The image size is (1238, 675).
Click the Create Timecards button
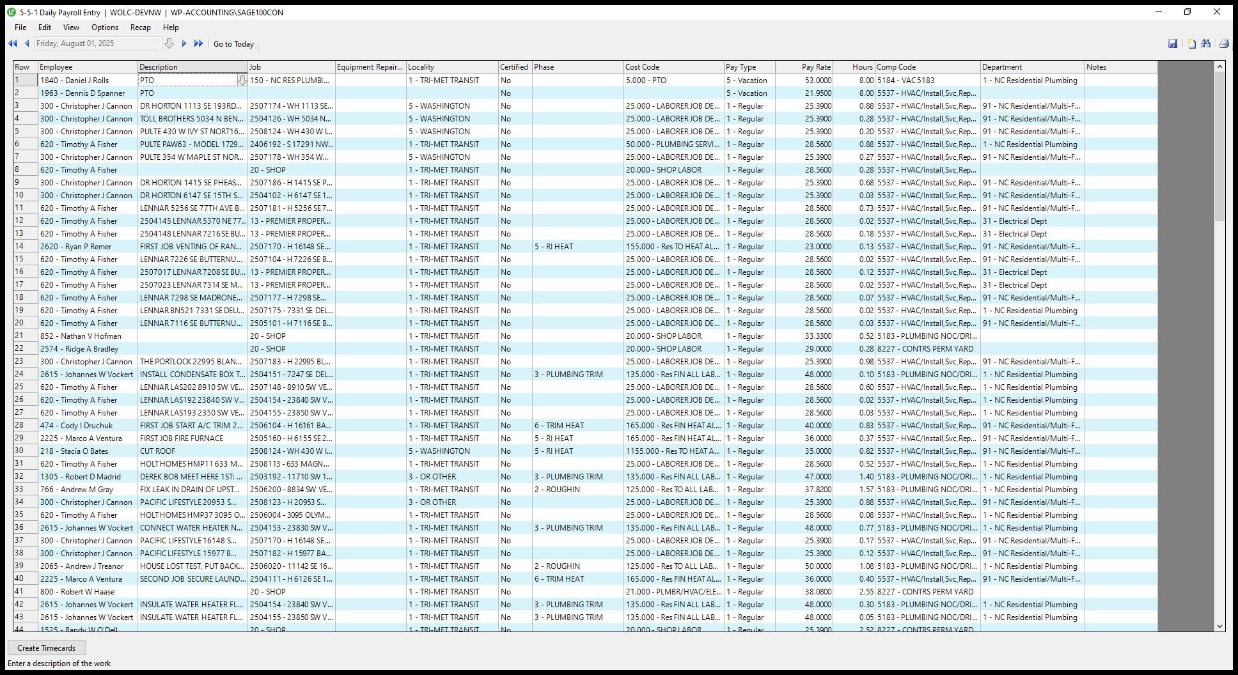pyautogui.click(x=46, y=648)
